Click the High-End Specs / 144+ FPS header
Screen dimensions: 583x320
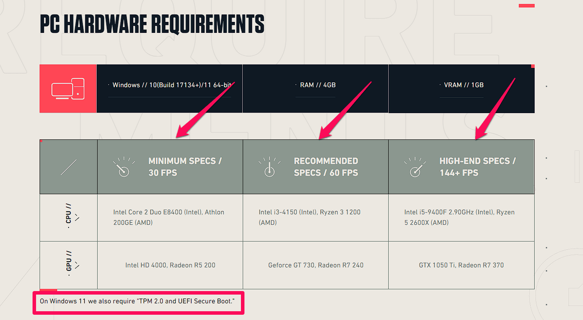coord(477,167)
